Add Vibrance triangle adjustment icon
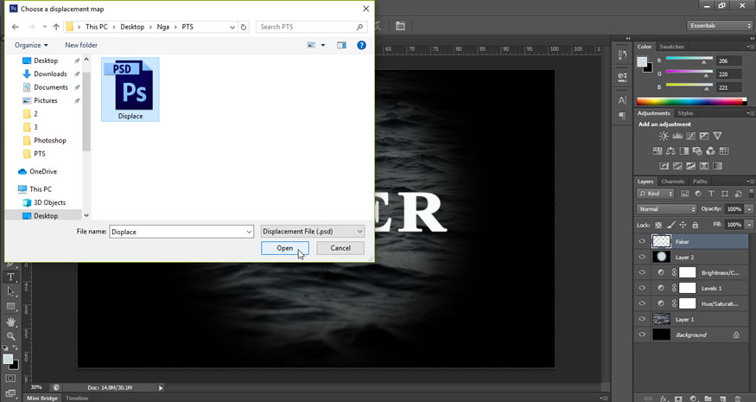 point(717,136)
